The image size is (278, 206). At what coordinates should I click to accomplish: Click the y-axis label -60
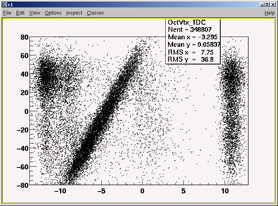click(x=22, y=167)
